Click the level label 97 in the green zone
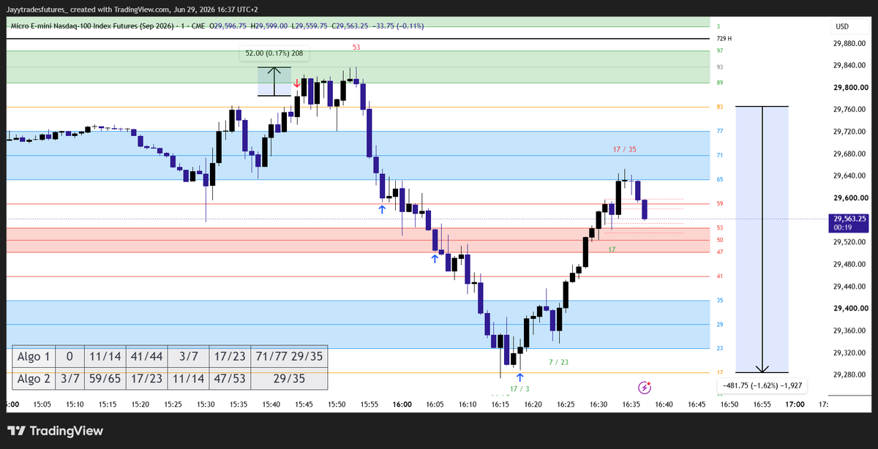Image resolution: width=878 pixels, height=449 pixels. coord(720,50)
